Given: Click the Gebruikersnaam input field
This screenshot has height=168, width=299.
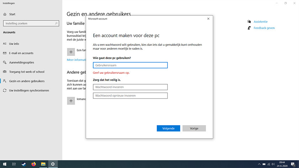Looking at the screenshot, I should tap(130, 65).
